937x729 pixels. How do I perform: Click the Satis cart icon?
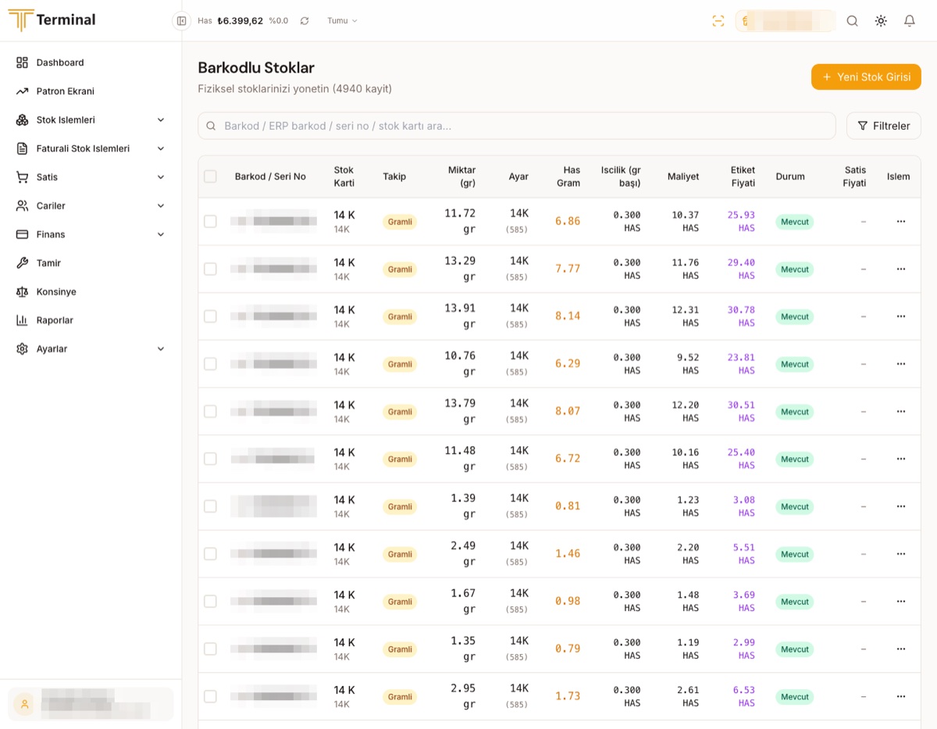[x=22, y=177]
